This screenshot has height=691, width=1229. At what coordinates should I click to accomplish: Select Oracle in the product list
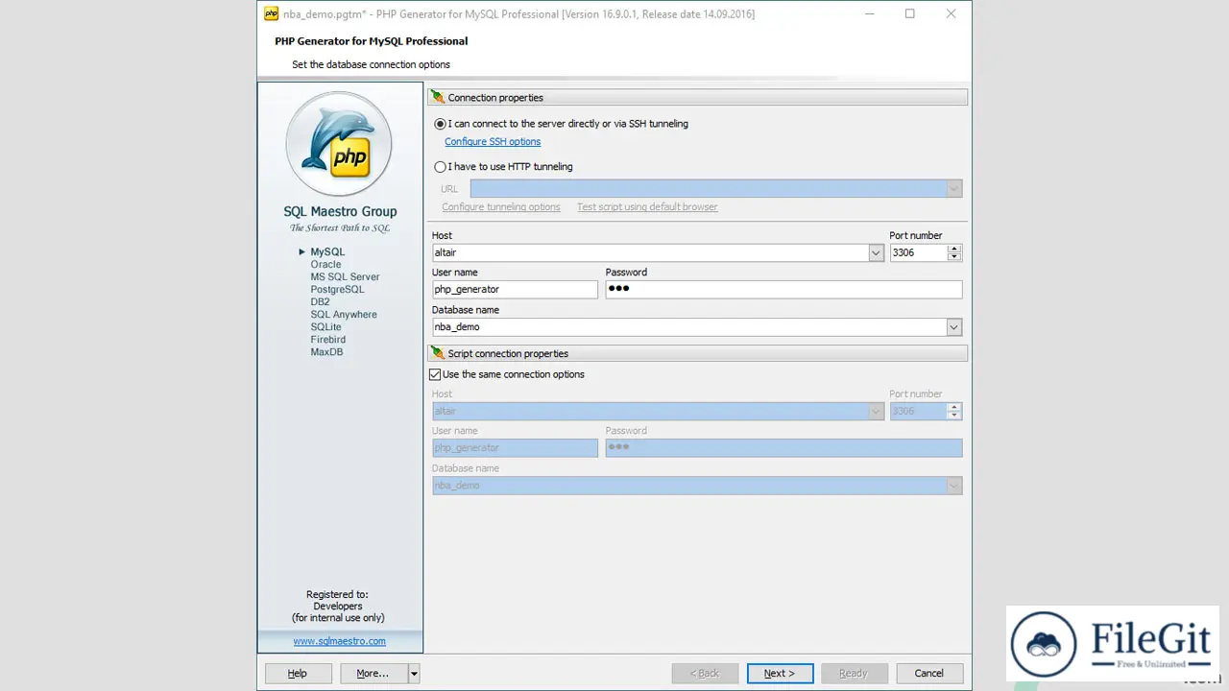tap(325, 264)
